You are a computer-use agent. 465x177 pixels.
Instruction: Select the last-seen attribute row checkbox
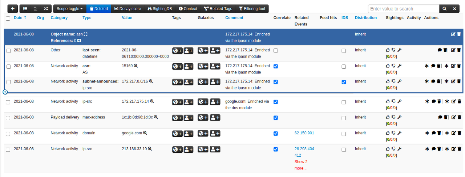tap(9, 51)
